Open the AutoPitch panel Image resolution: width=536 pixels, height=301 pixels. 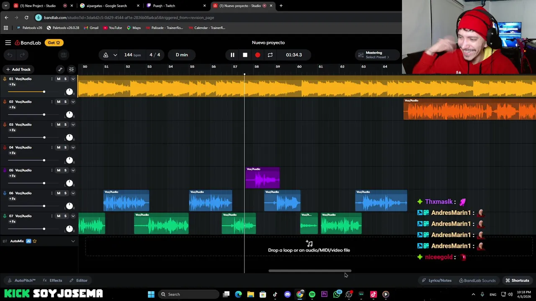[22, 281]
